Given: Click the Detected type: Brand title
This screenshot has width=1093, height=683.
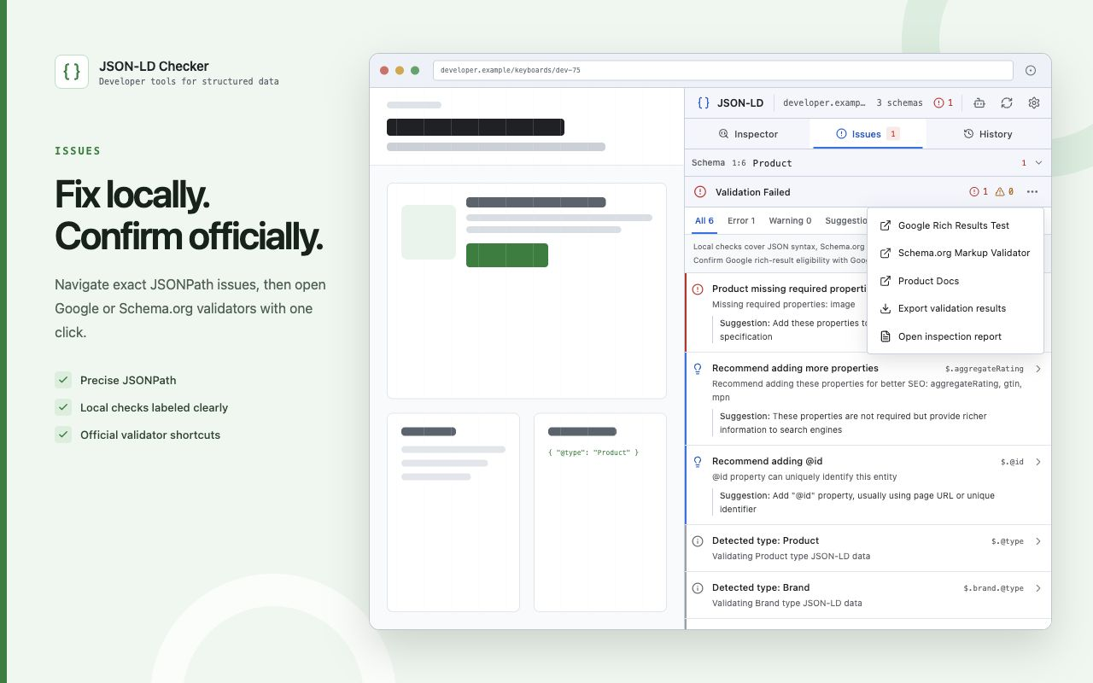Looking at the screenshot, I should (761, 587).
